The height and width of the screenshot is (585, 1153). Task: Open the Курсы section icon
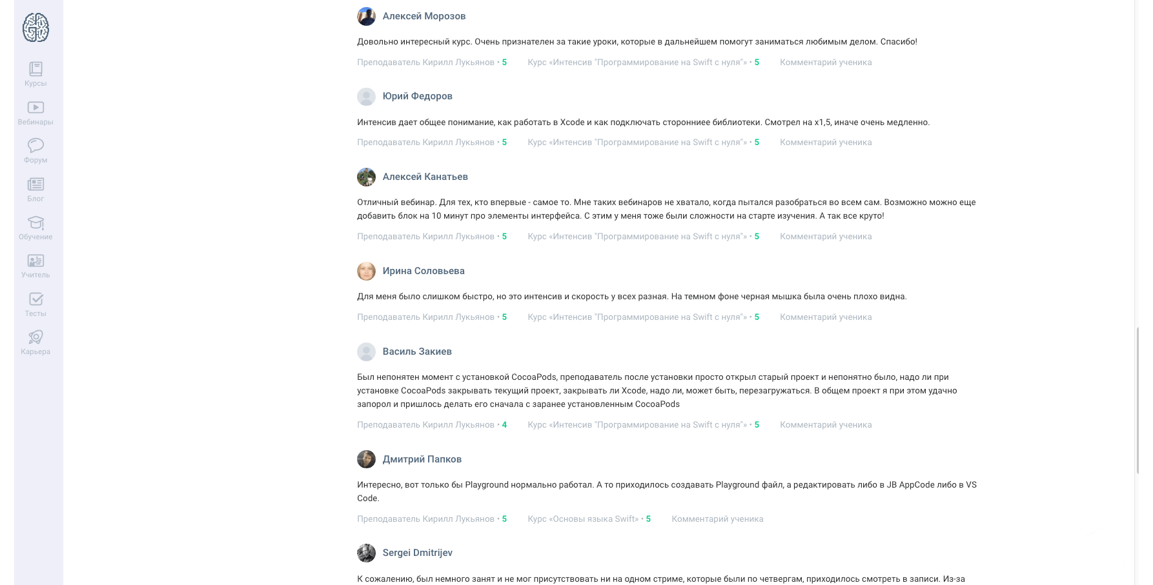36,68
